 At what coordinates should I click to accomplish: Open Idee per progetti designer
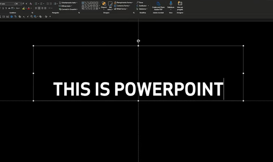pos(180,6)
